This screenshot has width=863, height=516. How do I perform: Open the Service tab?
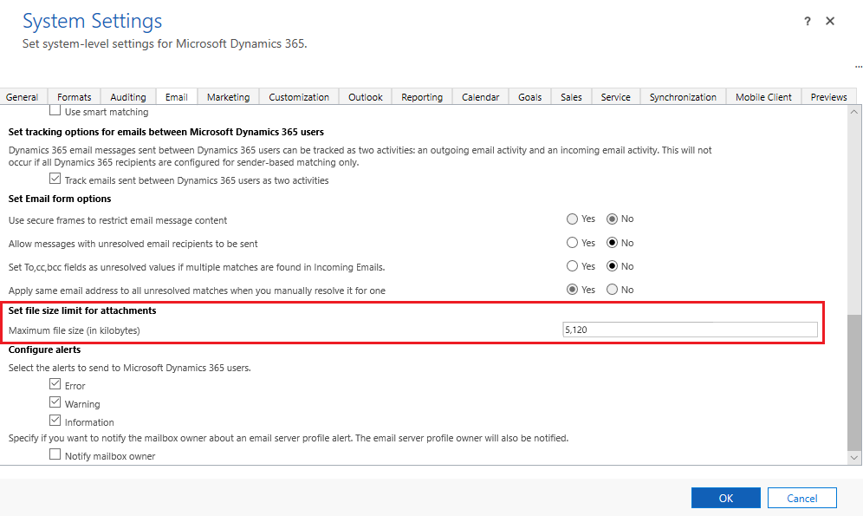615,97
